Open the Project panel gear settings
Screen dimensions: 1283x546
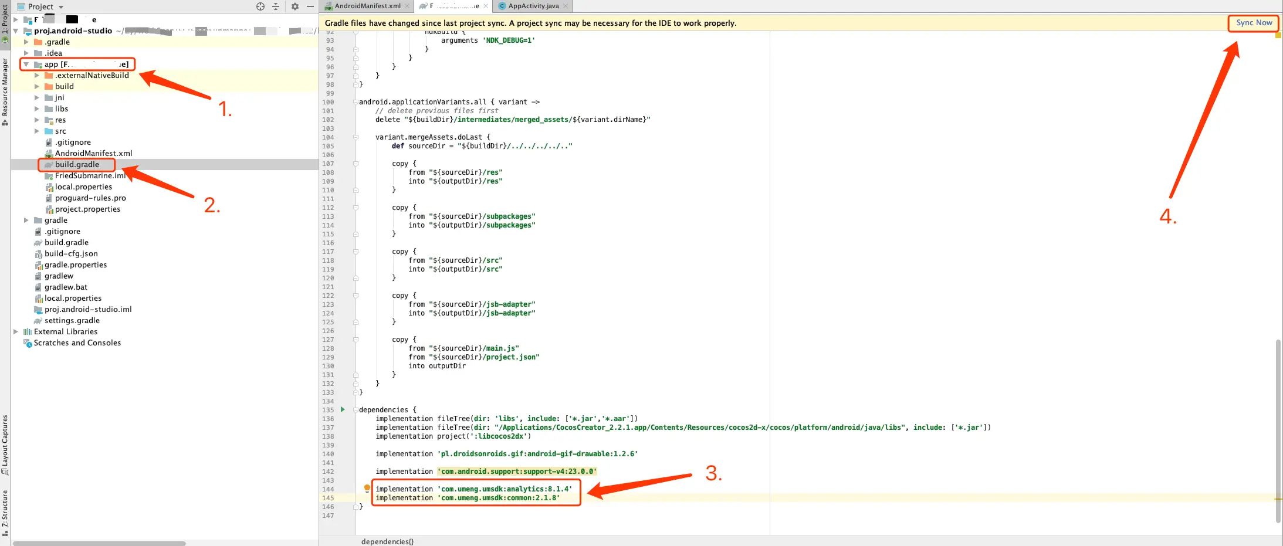tap(295, 6)
